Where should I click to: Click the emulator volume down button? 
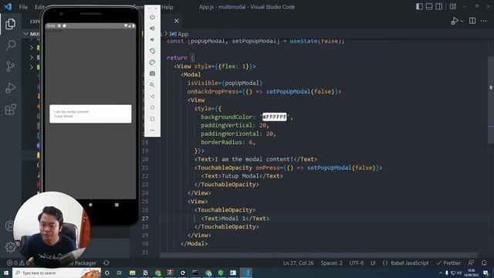pos(153,39)
